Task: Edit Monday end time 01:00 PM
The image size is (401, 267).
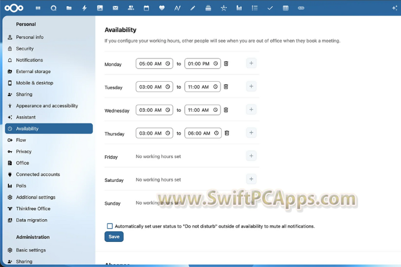Action: click(x=203, y=63)
